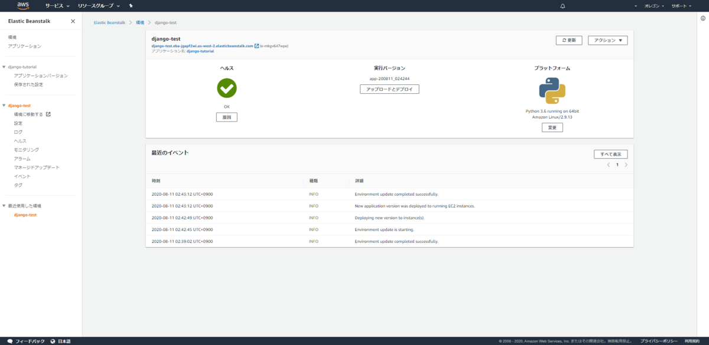Click the AWS logo home icon
This screenshot has height=345, width=709.
coord(24,5)
